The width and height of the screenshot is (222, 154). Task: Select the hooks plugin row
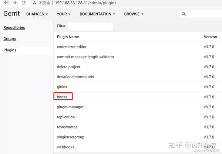tap(62, 97)
